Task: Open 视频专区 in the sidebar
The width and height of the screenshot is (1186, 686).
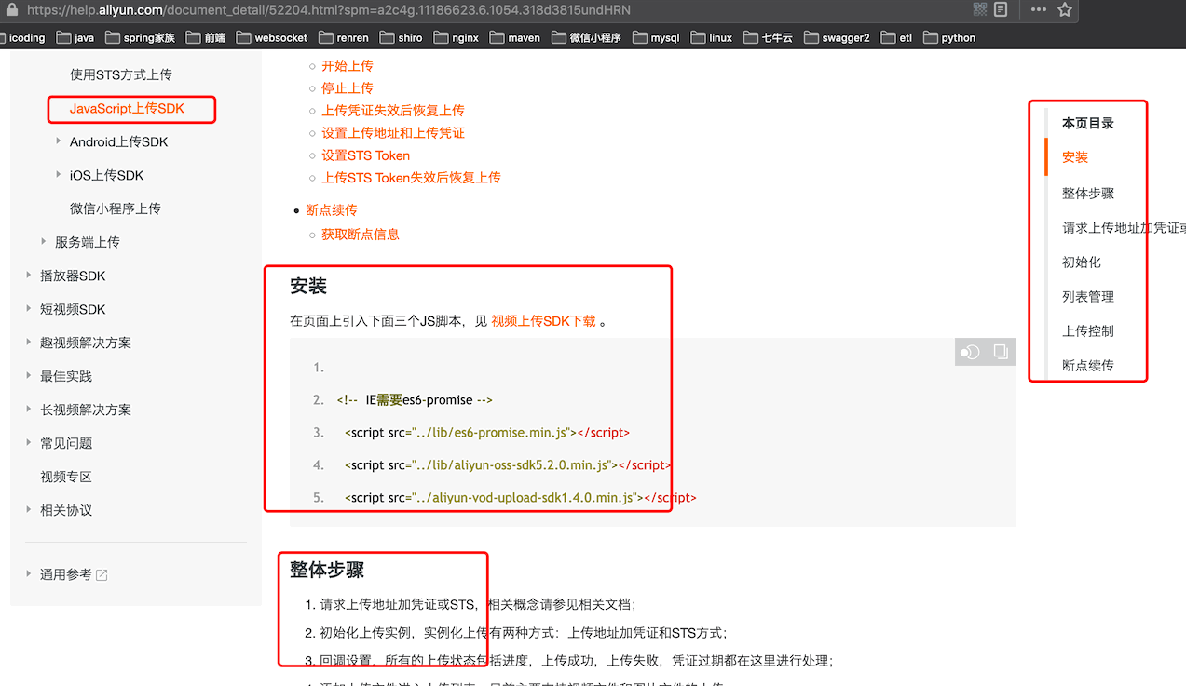Action: click(66, 477)
